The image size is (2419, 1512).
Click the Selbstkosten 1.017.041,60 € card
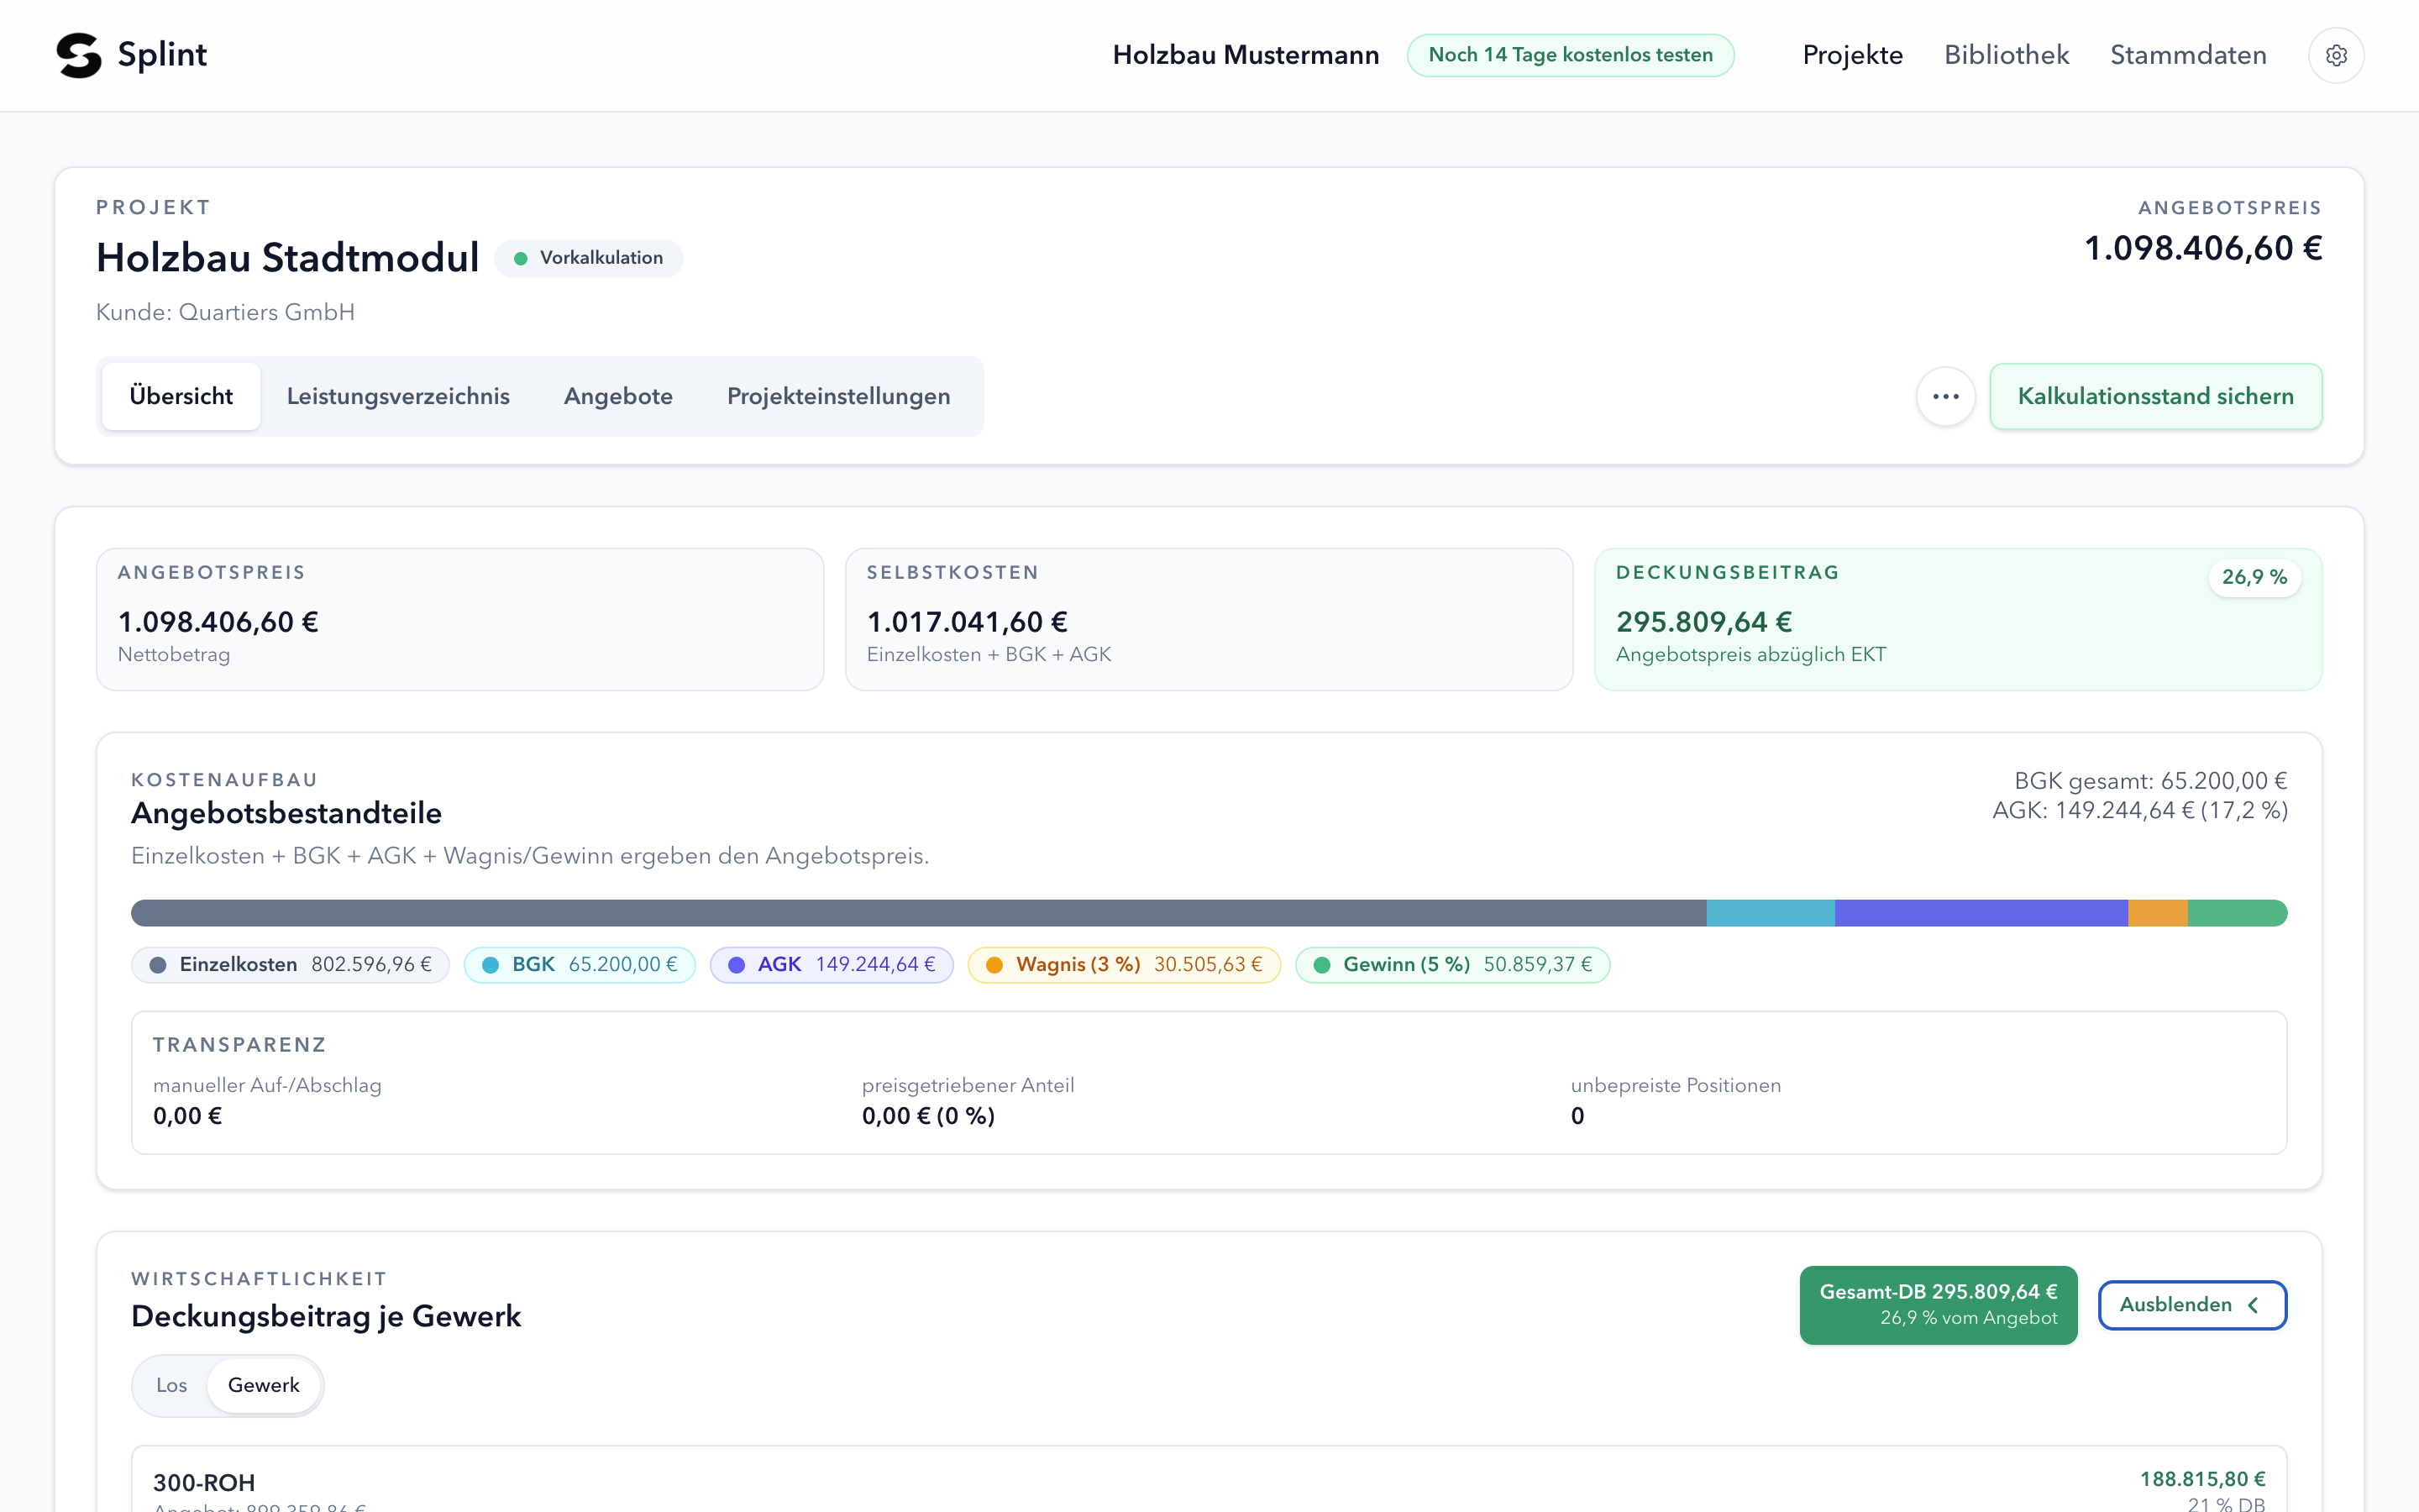click(x=1209, y=619)
